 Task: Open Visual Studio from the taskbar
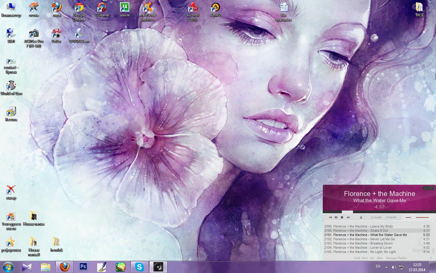27,267
